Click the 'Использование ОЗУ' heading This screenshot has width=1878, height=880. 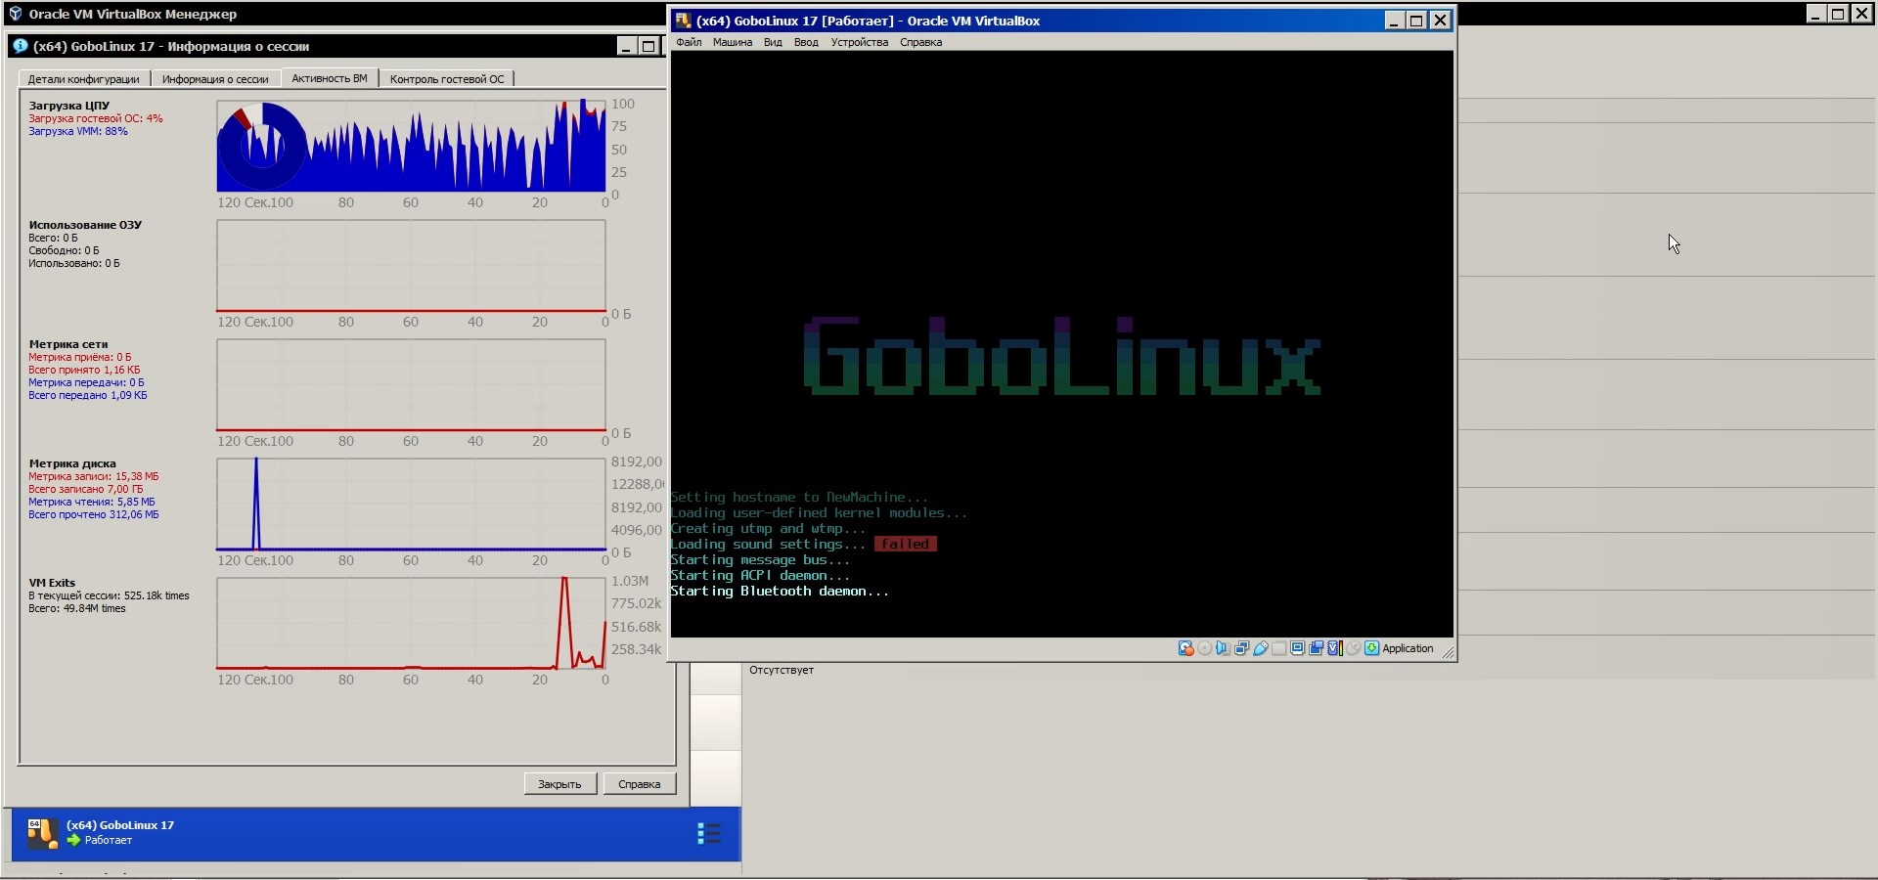[x=85, y=225]
